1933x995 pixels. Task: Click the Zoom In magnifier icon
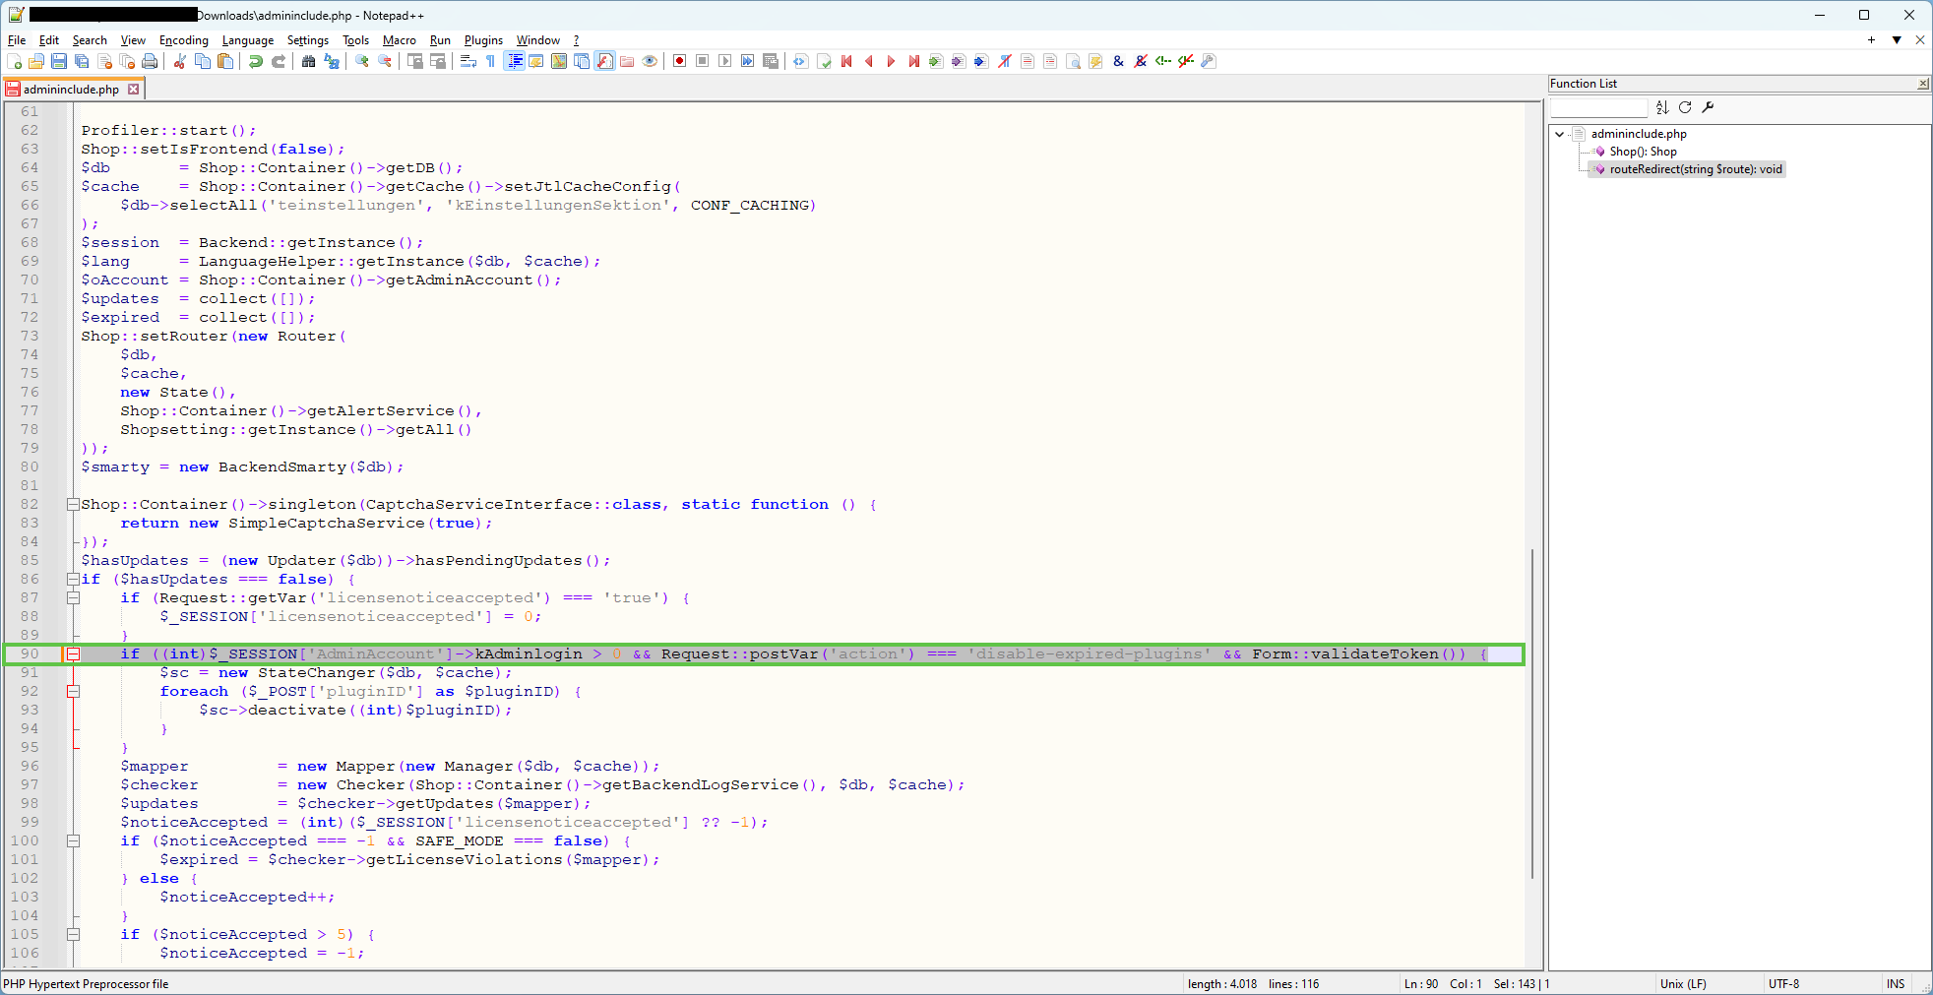point(362,61)
